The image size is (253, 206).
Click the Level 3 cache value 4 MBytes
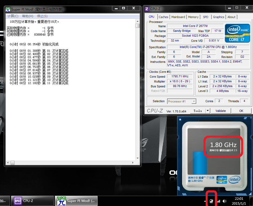222,91
